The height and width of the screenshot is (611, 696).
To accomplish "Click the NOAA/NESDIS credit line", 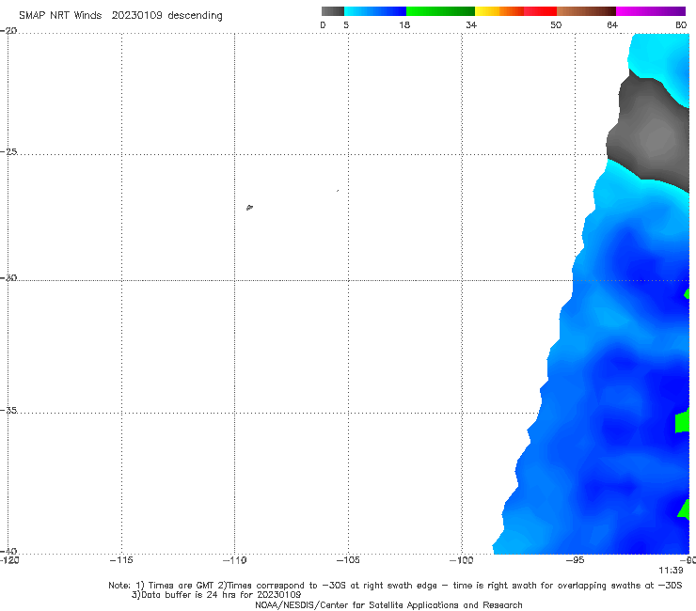I will 388,604.
